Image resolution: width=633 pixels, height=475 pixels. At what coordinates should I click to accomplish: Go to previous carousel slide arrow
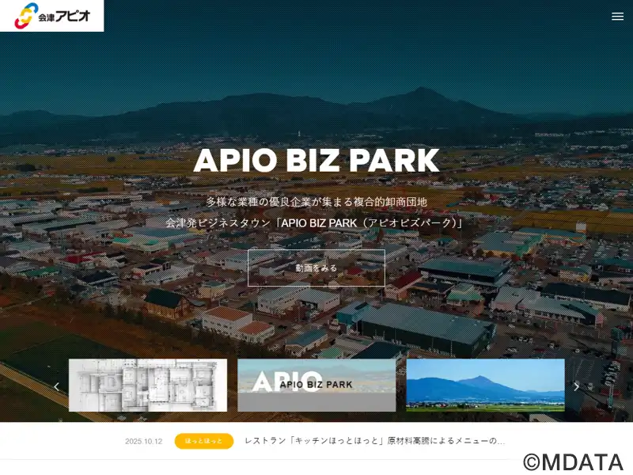[56, 386]
